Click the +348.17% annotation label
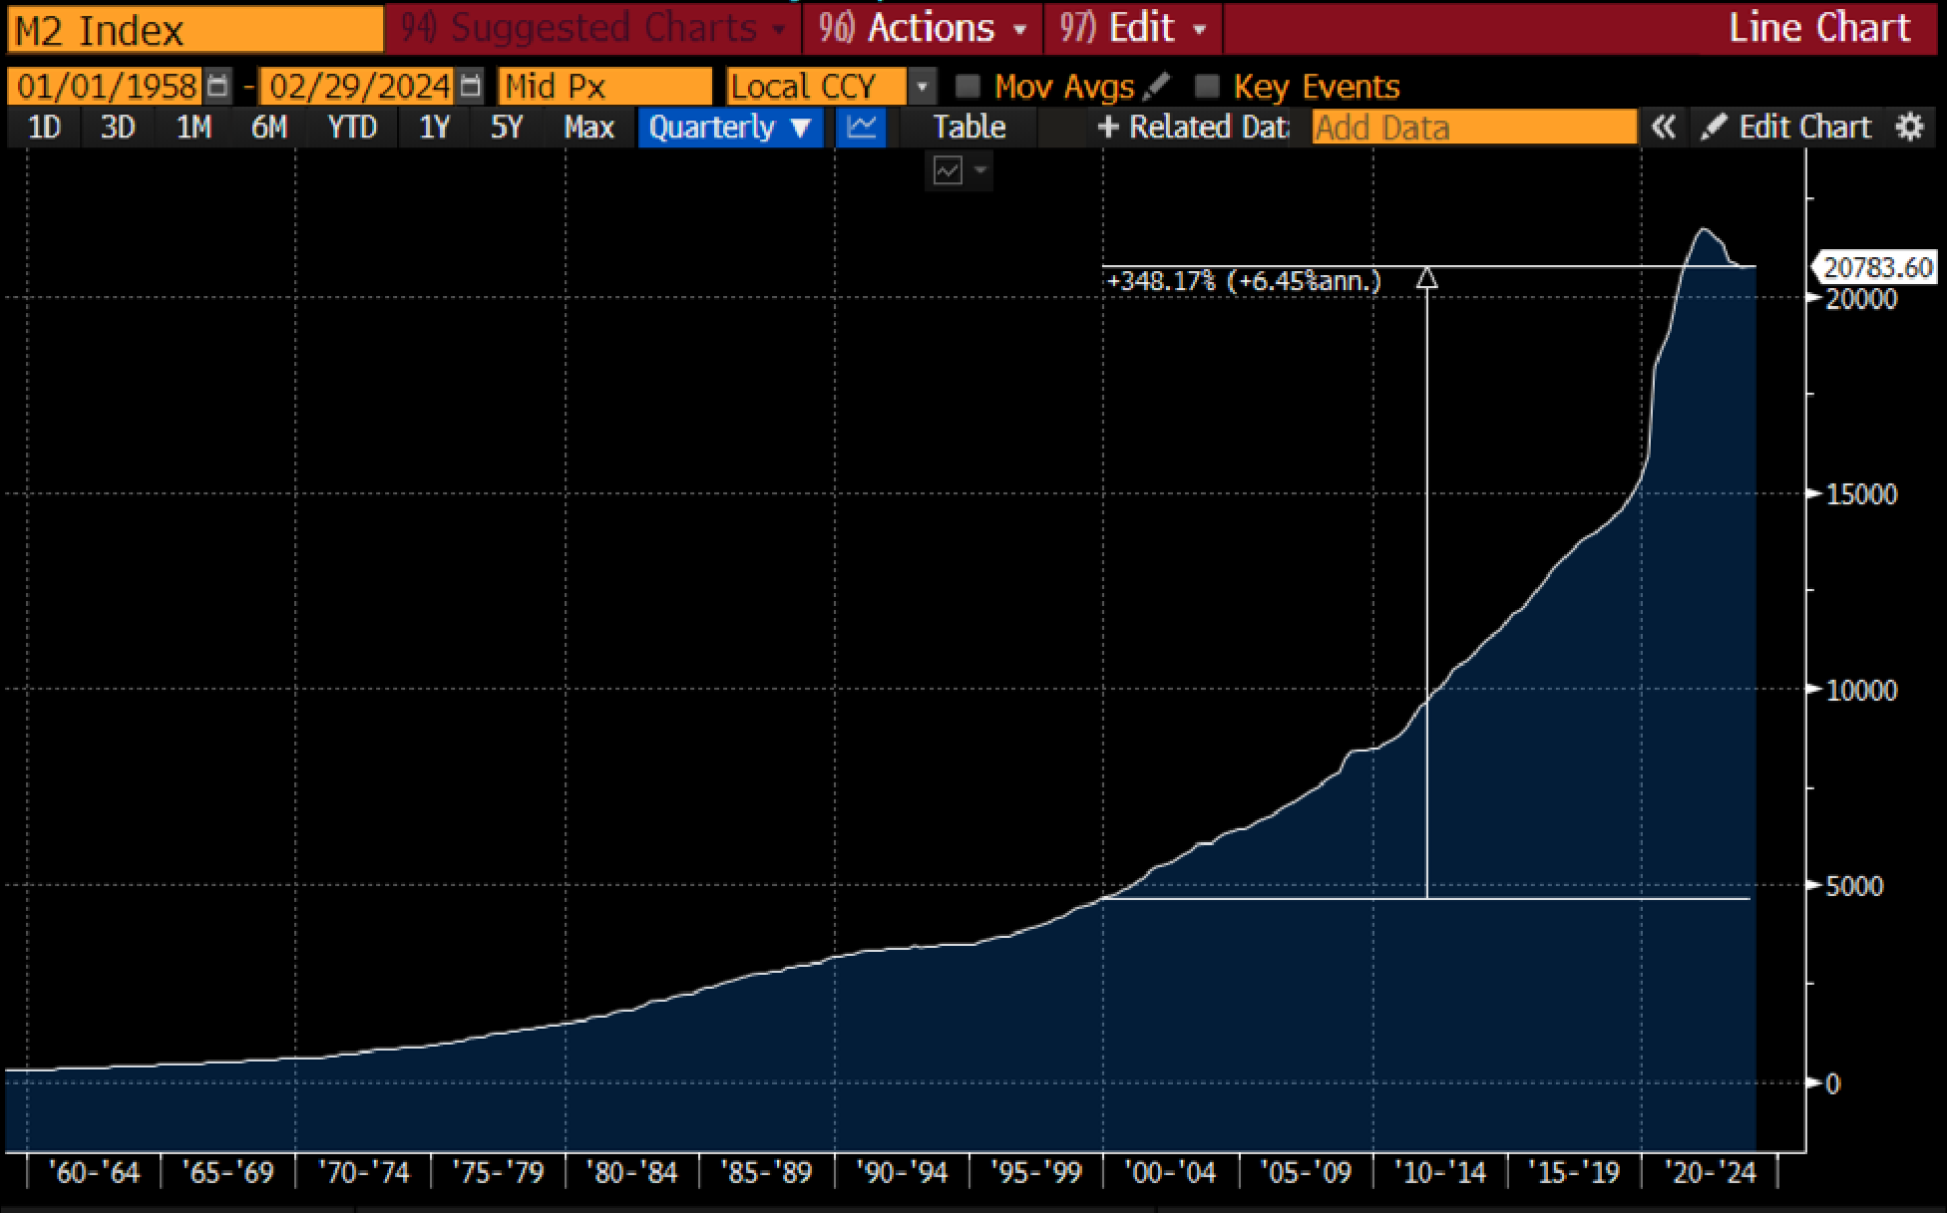Screen dimensions: 1947x1213 (1244, 281)
